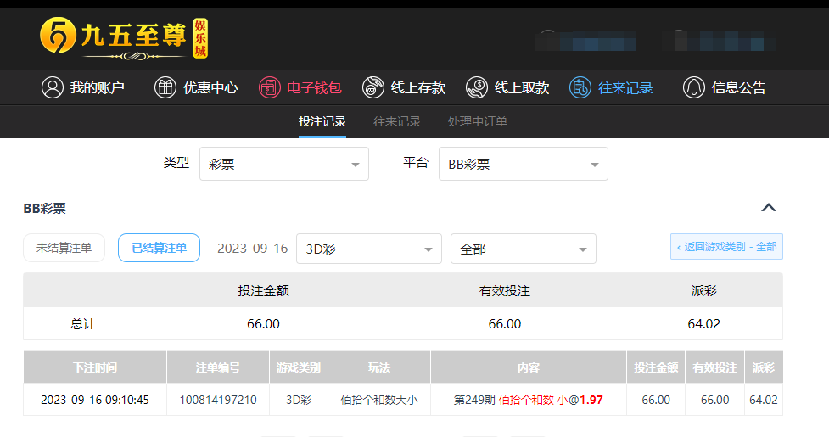Click the summary 有效投注 header
Viewport: 829px width, 437px height.
click(x=504, y=291)
